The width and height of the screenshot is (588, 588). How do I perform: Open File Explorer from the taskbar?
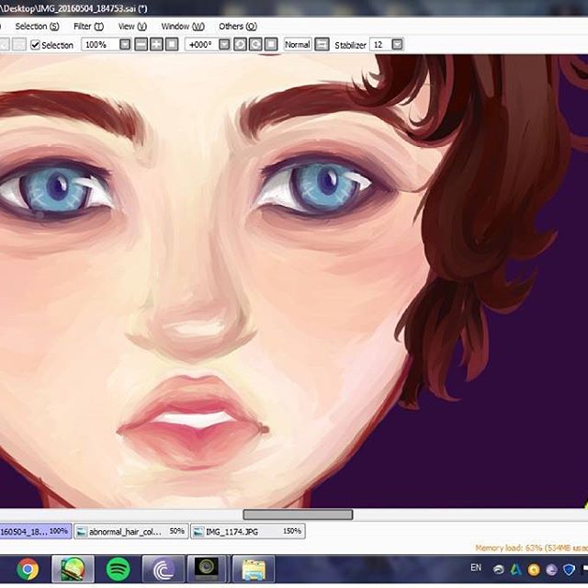pyautogui.click(x=254, y=570)
